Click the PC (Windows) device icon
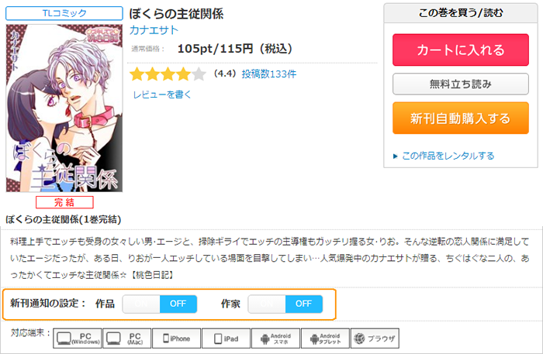The height and width of the screenshot is (354, 543). (78, 339)
